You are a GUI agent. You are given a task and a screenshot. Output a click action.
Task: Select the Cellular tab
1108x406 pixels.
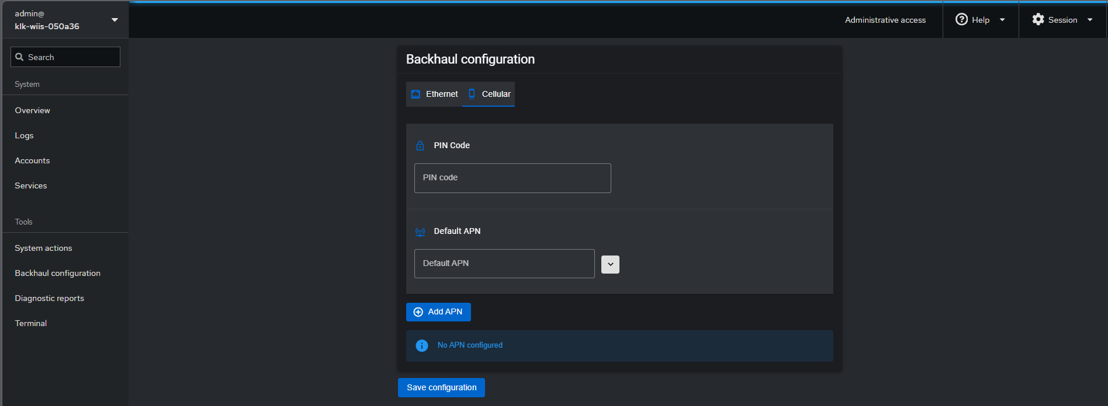489,94
